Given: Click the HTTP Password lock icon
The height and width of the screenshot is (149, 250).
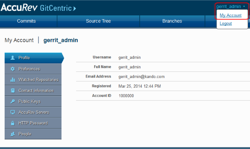Looking at the screenshot, I should point(13,123).
